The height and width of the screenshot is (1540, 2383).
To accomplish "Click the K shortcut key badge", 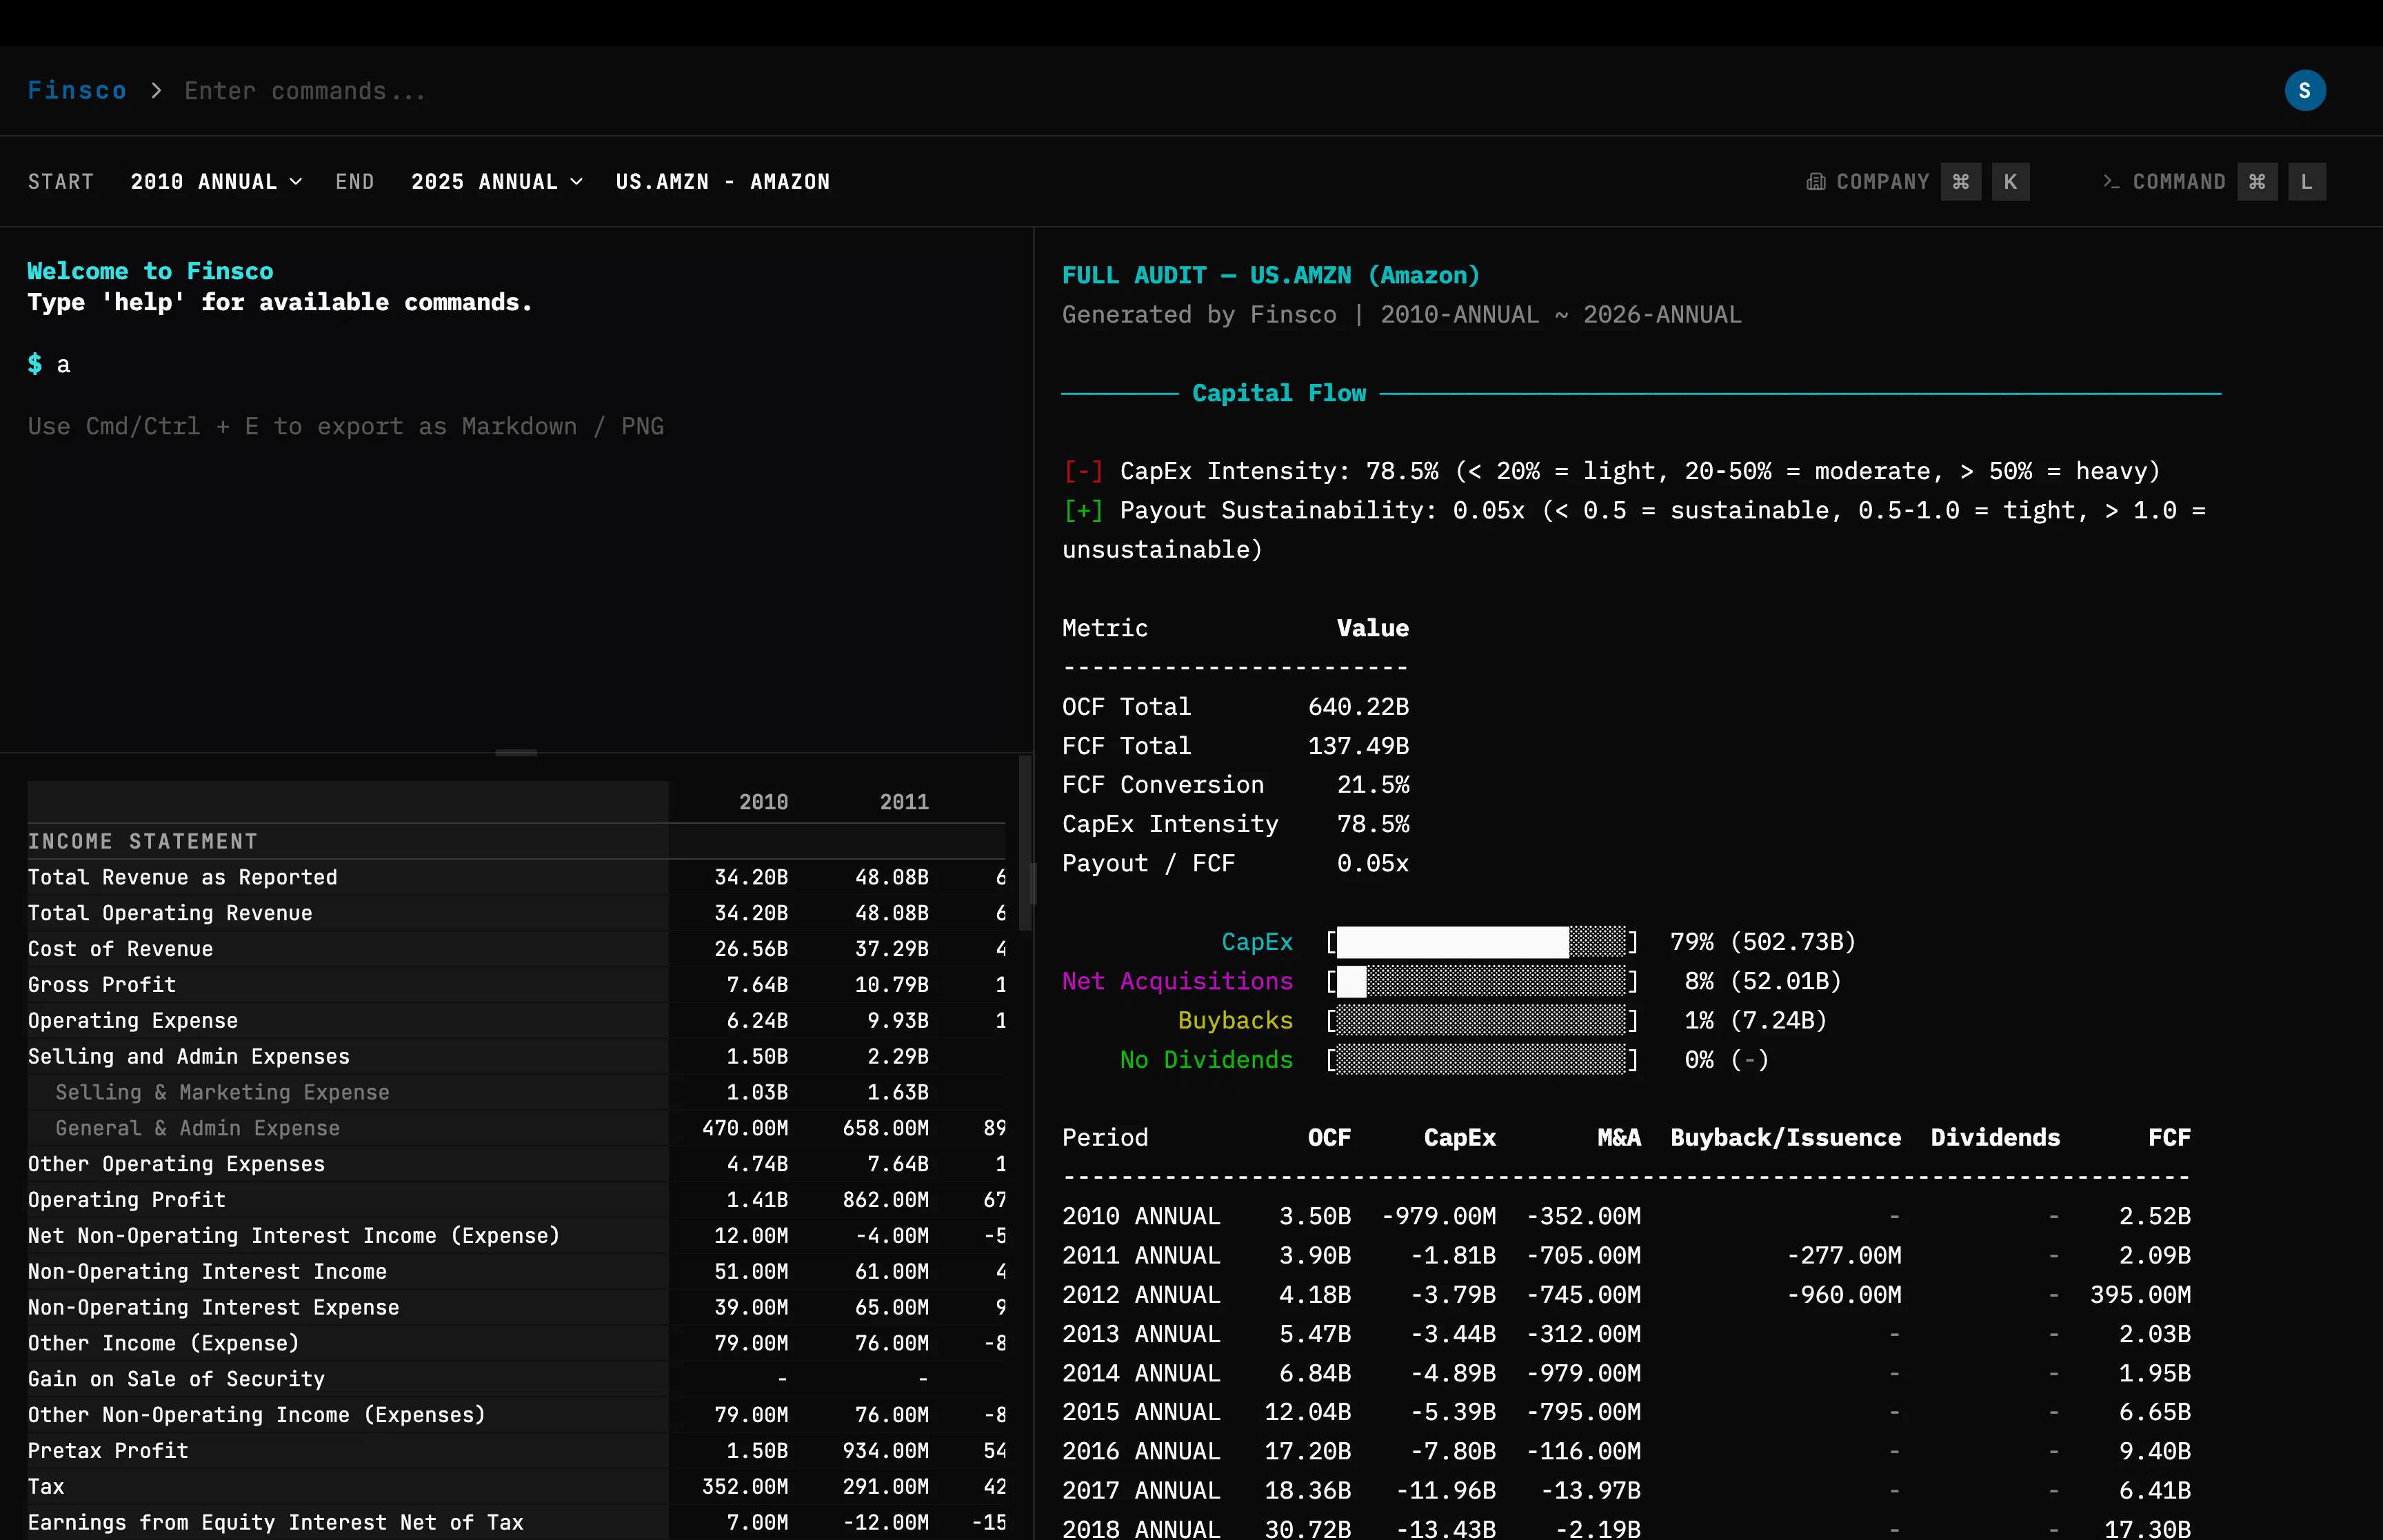I will pyautogui.click(x=2010, y=182).
